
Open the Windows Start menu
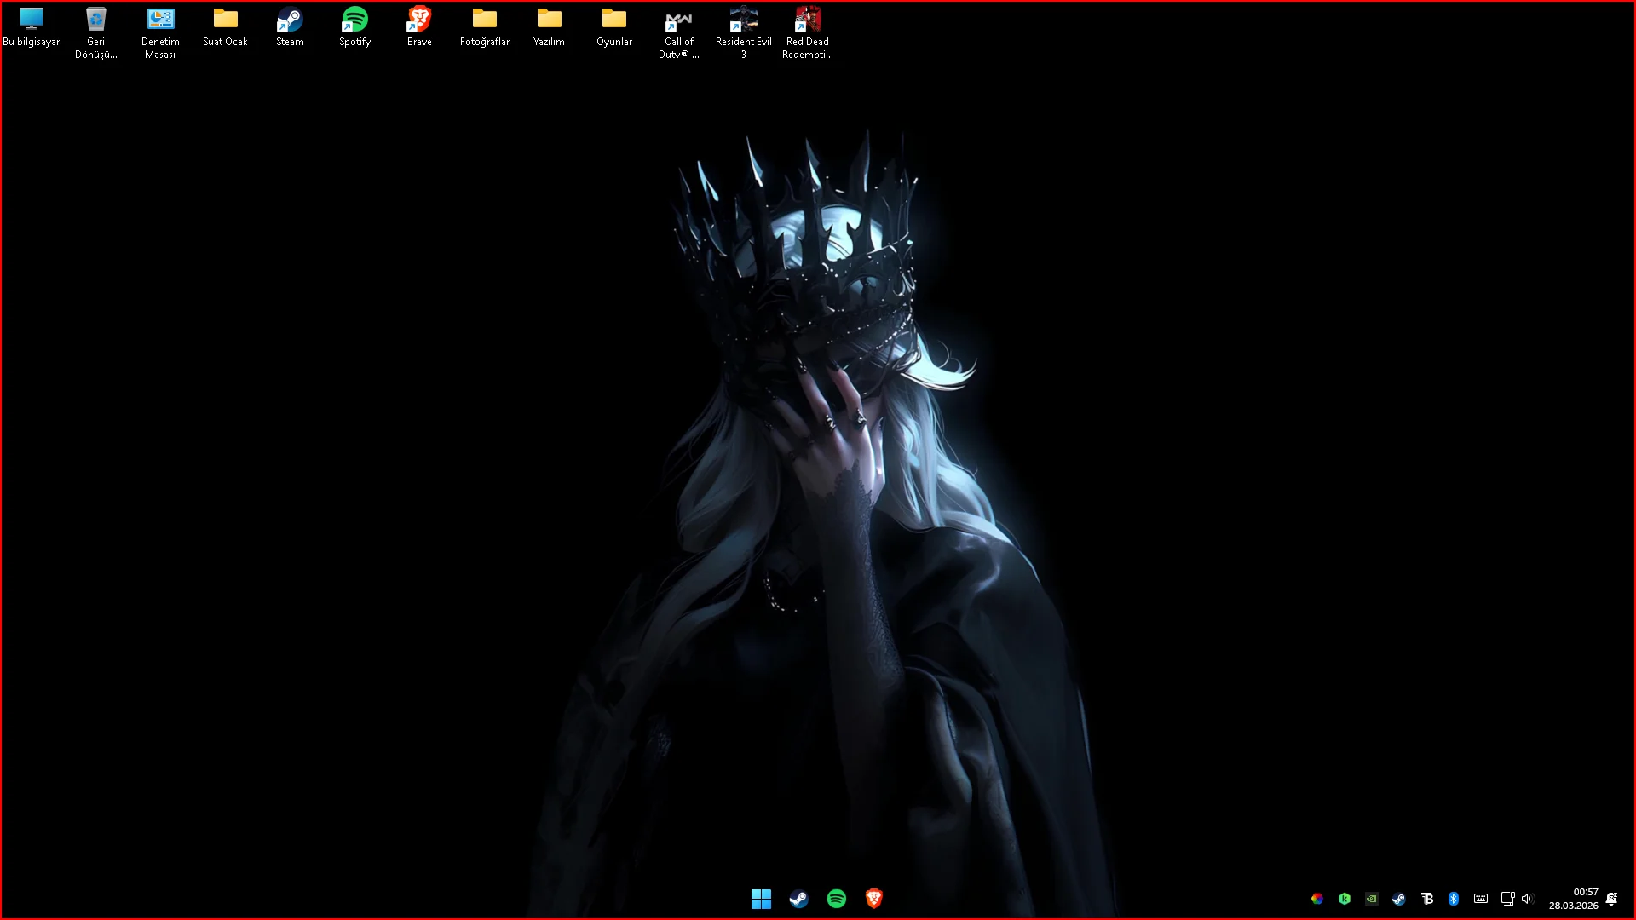click(x=761, y=899)
